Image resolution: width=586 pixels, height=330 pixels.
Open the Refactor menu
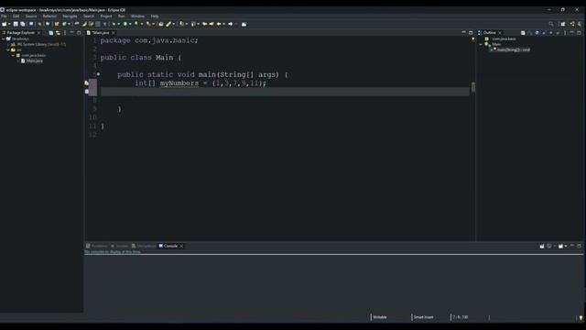49,16
